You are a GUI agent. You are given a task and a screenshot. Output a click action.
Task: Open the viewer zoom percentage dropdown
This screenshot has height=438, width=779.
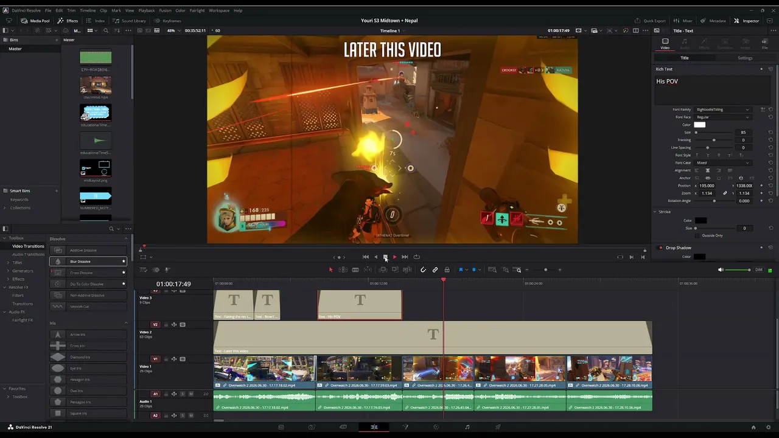[173, 30]
